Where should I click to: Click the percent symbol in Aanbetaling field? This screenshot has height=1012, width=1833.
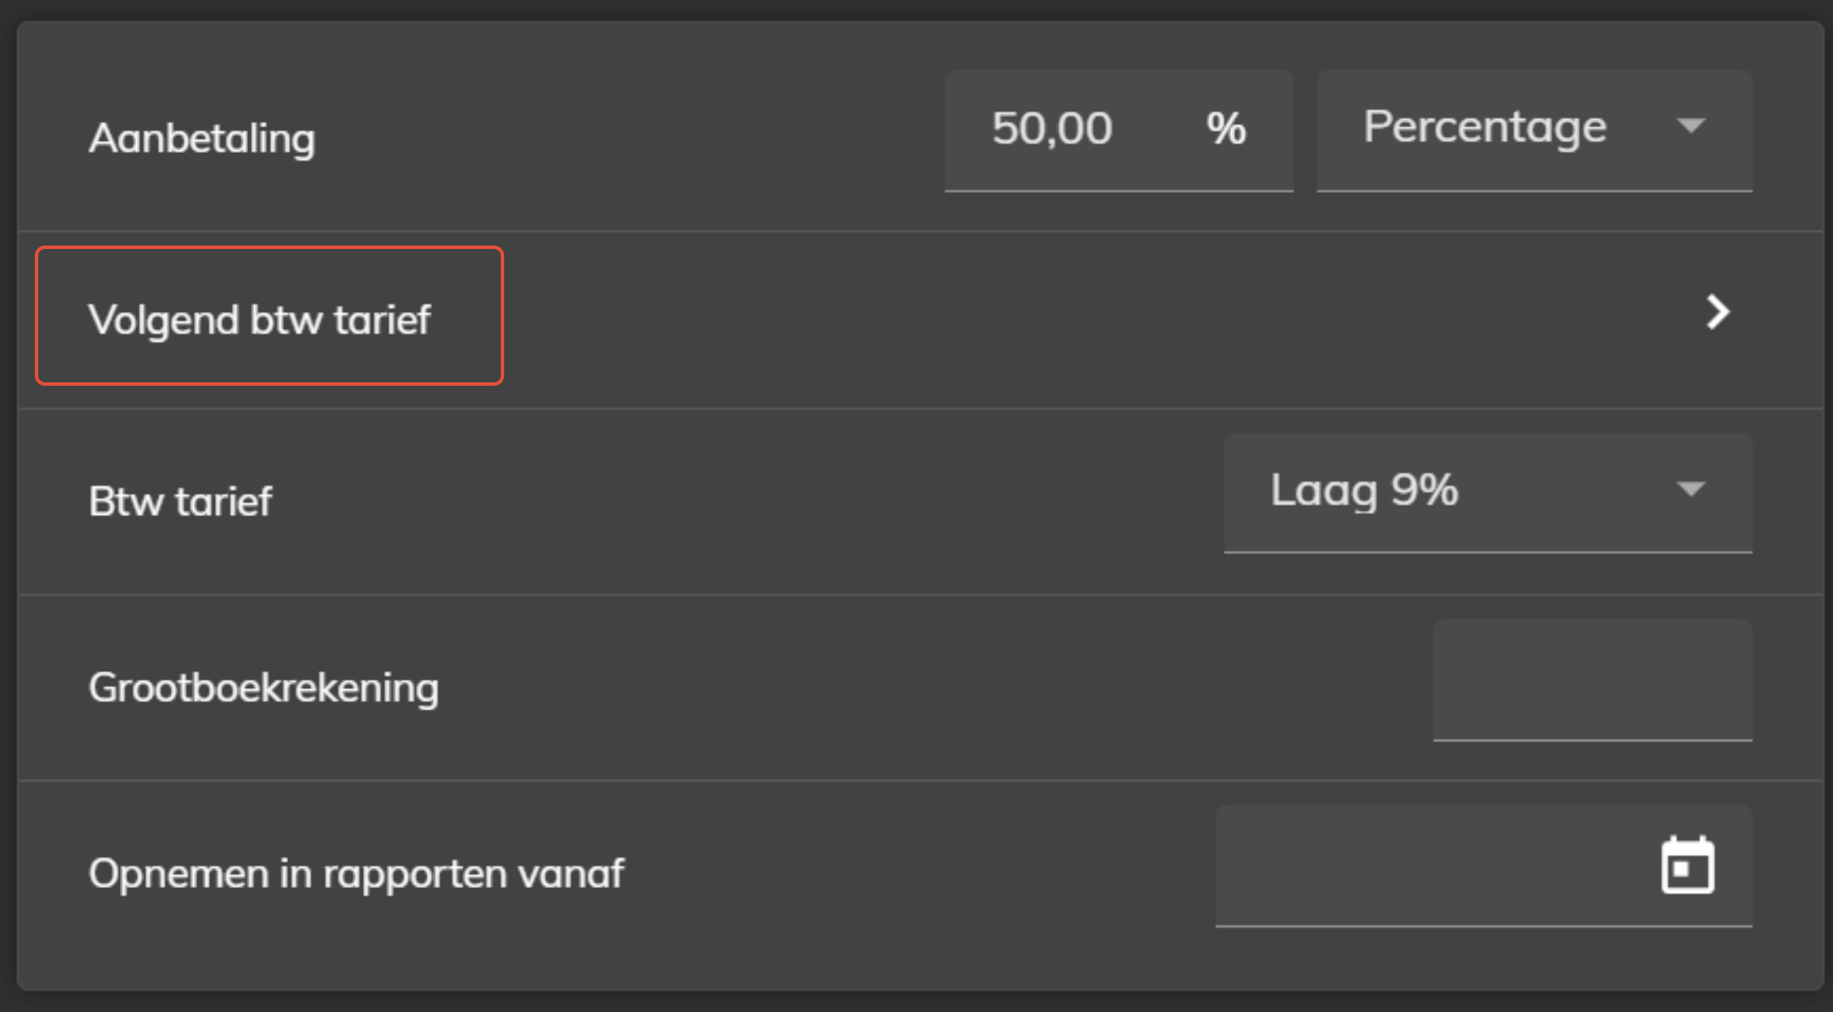click(x=1226, y=128)
